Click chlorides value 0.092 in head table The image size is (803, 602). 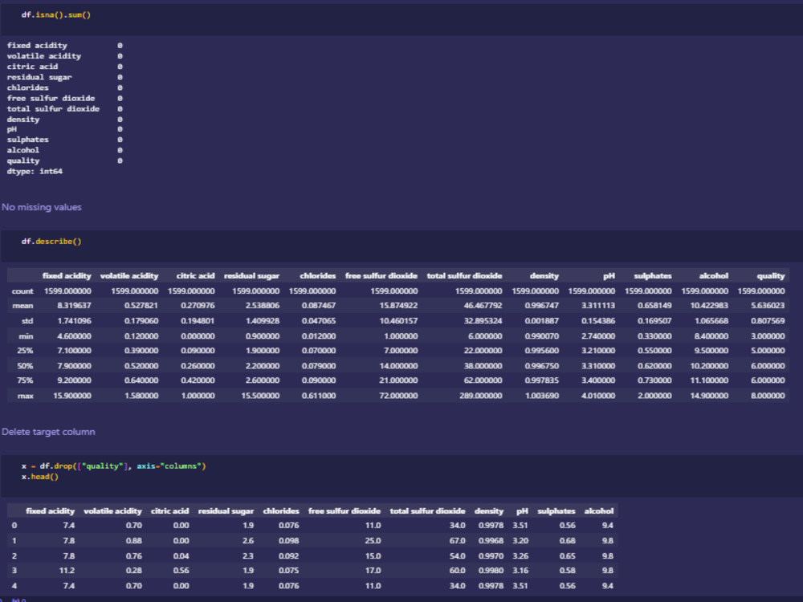point(289,556)
